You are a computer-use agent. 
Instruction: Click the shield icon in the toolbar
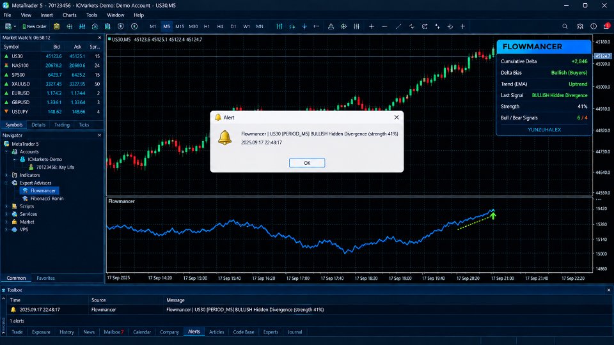121,26
